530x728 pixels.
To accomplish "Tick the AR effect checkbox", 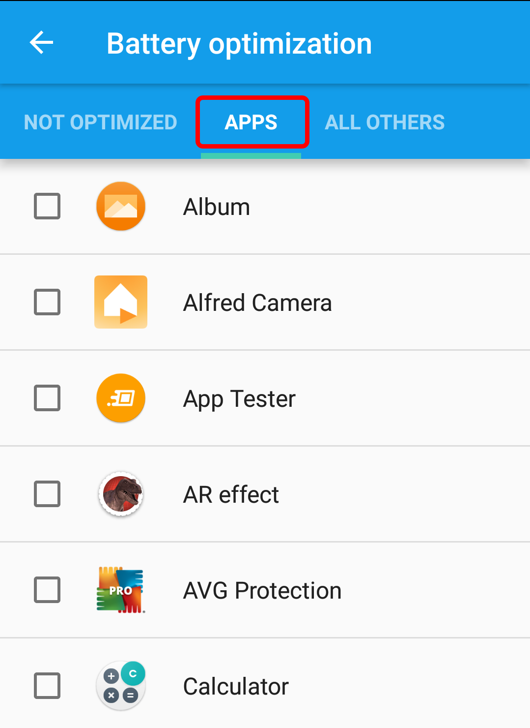I will point(47,494).
